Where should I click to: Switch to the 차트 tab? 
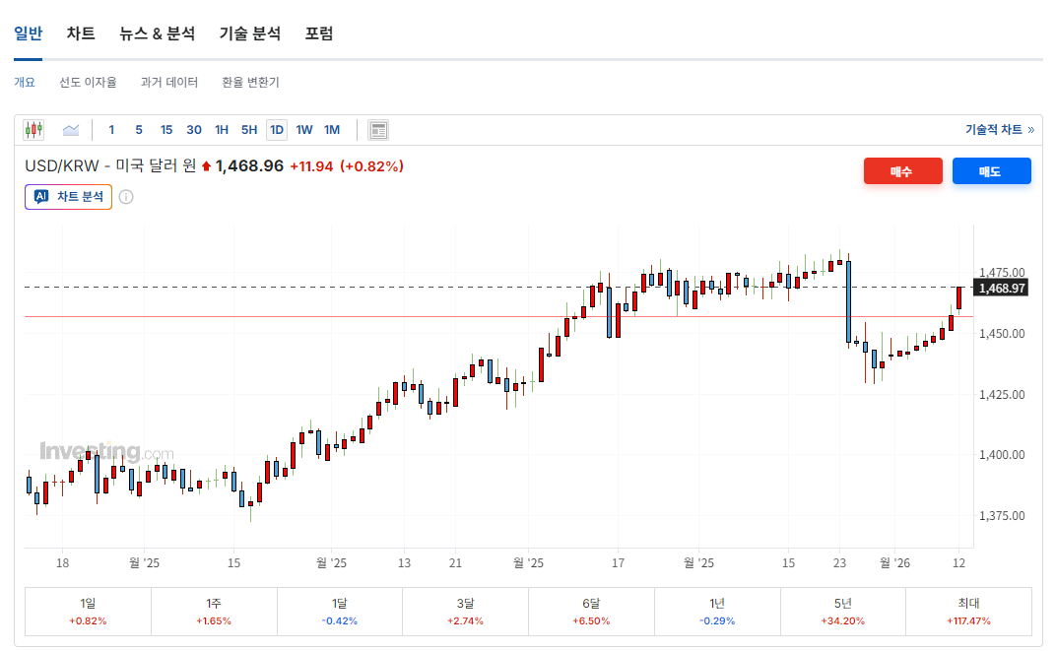pos(80,33)
